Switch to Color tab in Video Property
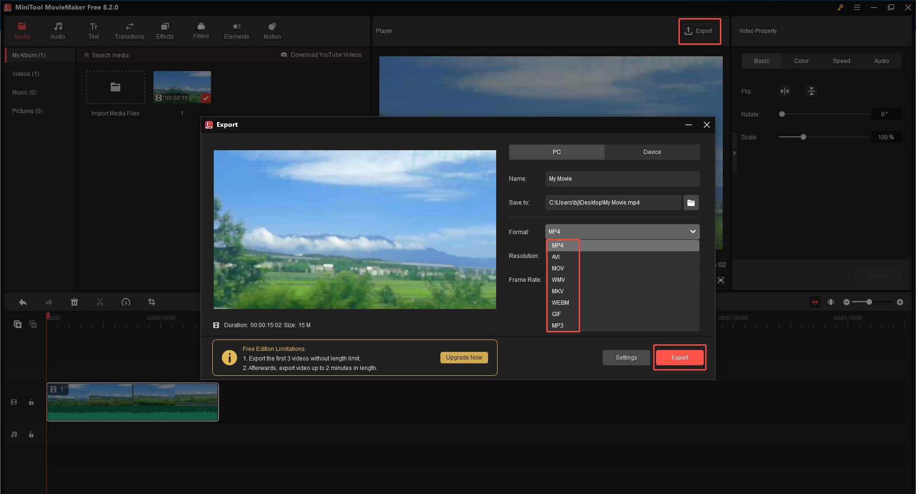The height and width of the screenshot is (494, 916). point(801,61)
